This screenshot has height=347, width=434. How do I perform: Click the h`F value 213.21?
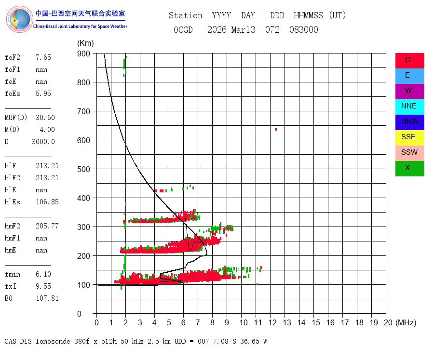point(47,166)
